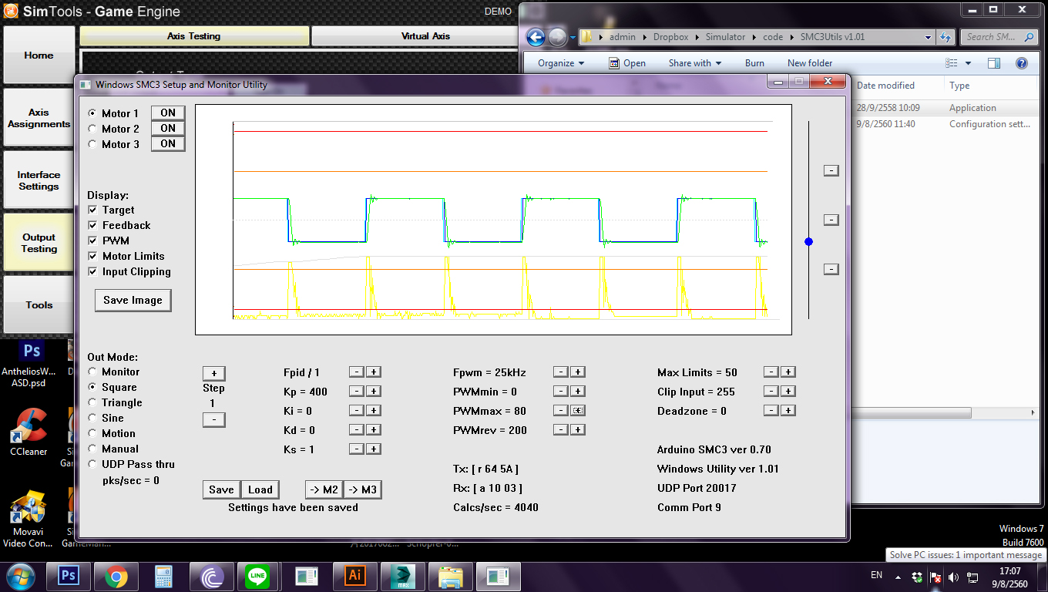The height and width of the screenshot is (592, 1048).
Task: Click SMC3 Utility window title icon
Action: (x=86, y=84)
